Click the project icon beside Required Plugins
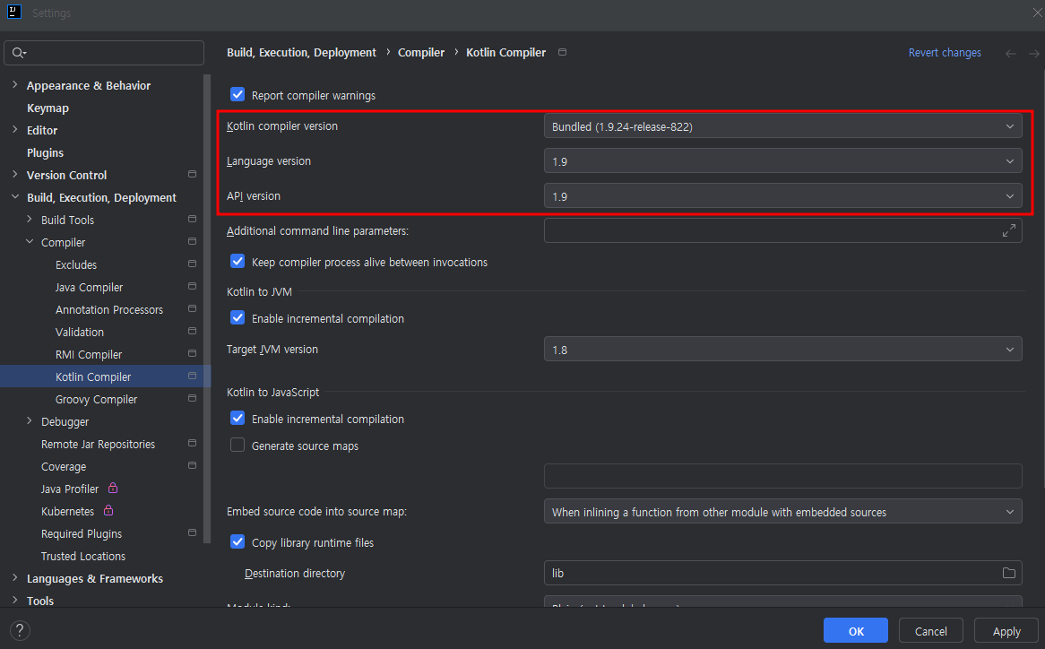Screen dimensions: 1045x649 coord(192,532)
